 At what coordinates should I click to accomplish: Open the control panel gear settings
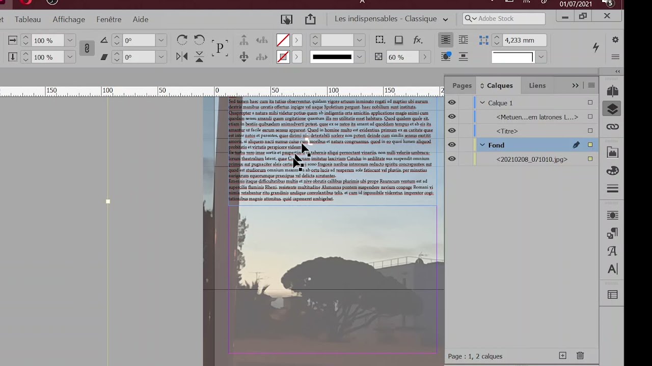point(615,40)
